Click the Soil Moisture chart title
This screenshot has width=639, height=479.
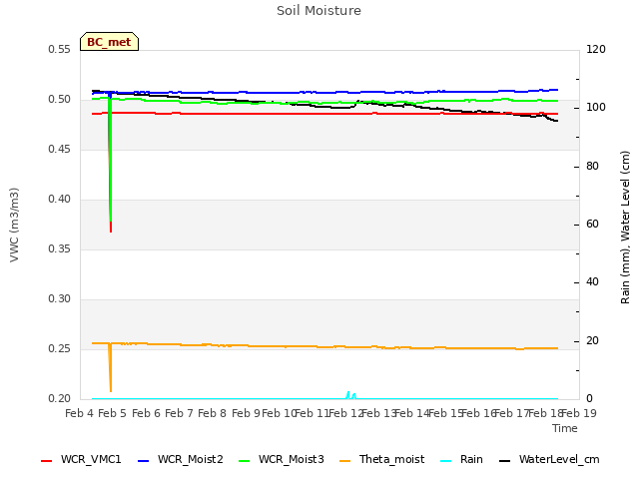click(x=319, y=11)
